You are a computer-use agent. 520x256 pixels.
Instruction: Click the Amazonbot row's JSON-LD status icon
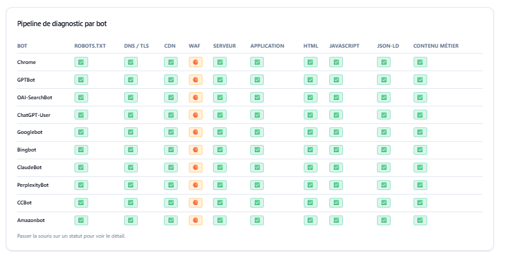(x=383, y=220)
